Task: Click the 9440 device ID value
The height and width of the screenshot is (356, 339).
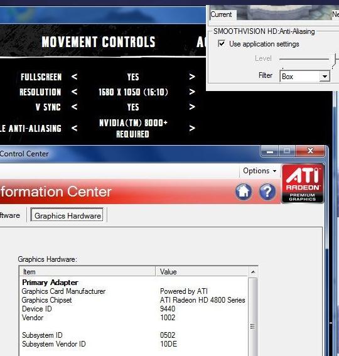Action: pos(168,309)
